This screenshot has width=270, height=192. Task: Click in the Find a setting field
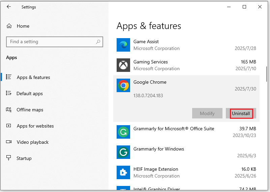tap(54, 42)
